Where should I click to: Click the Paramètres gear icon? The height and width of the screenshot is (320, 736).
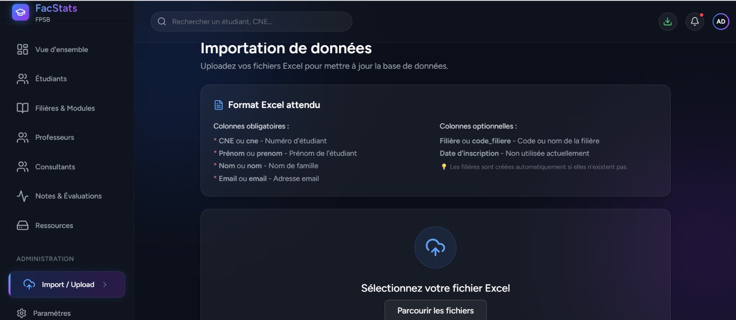[x=22, y=313]
